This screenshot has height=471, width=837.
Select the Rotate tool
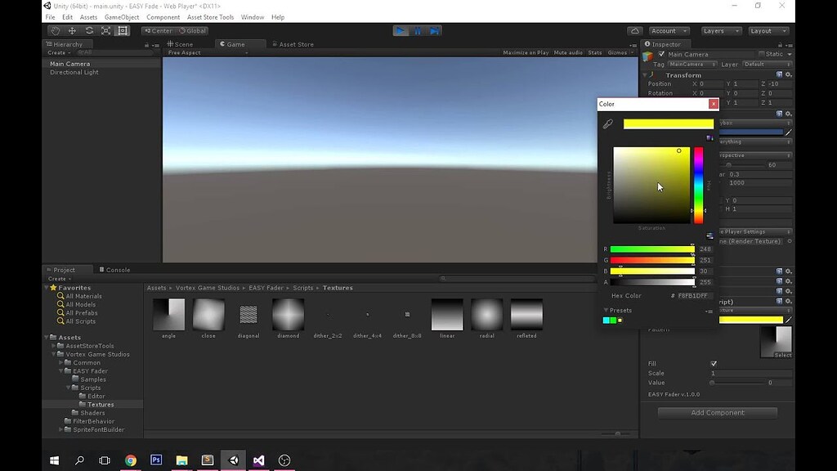(89, 30)
